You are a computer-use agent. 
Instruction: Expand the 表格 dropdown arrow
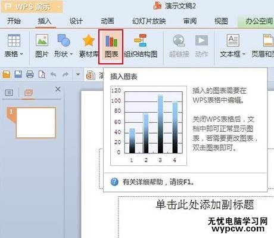[x=21, y=54]
